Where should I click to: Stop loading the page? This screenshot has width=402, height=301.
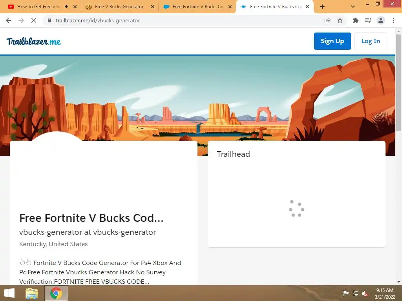[34, 20]
